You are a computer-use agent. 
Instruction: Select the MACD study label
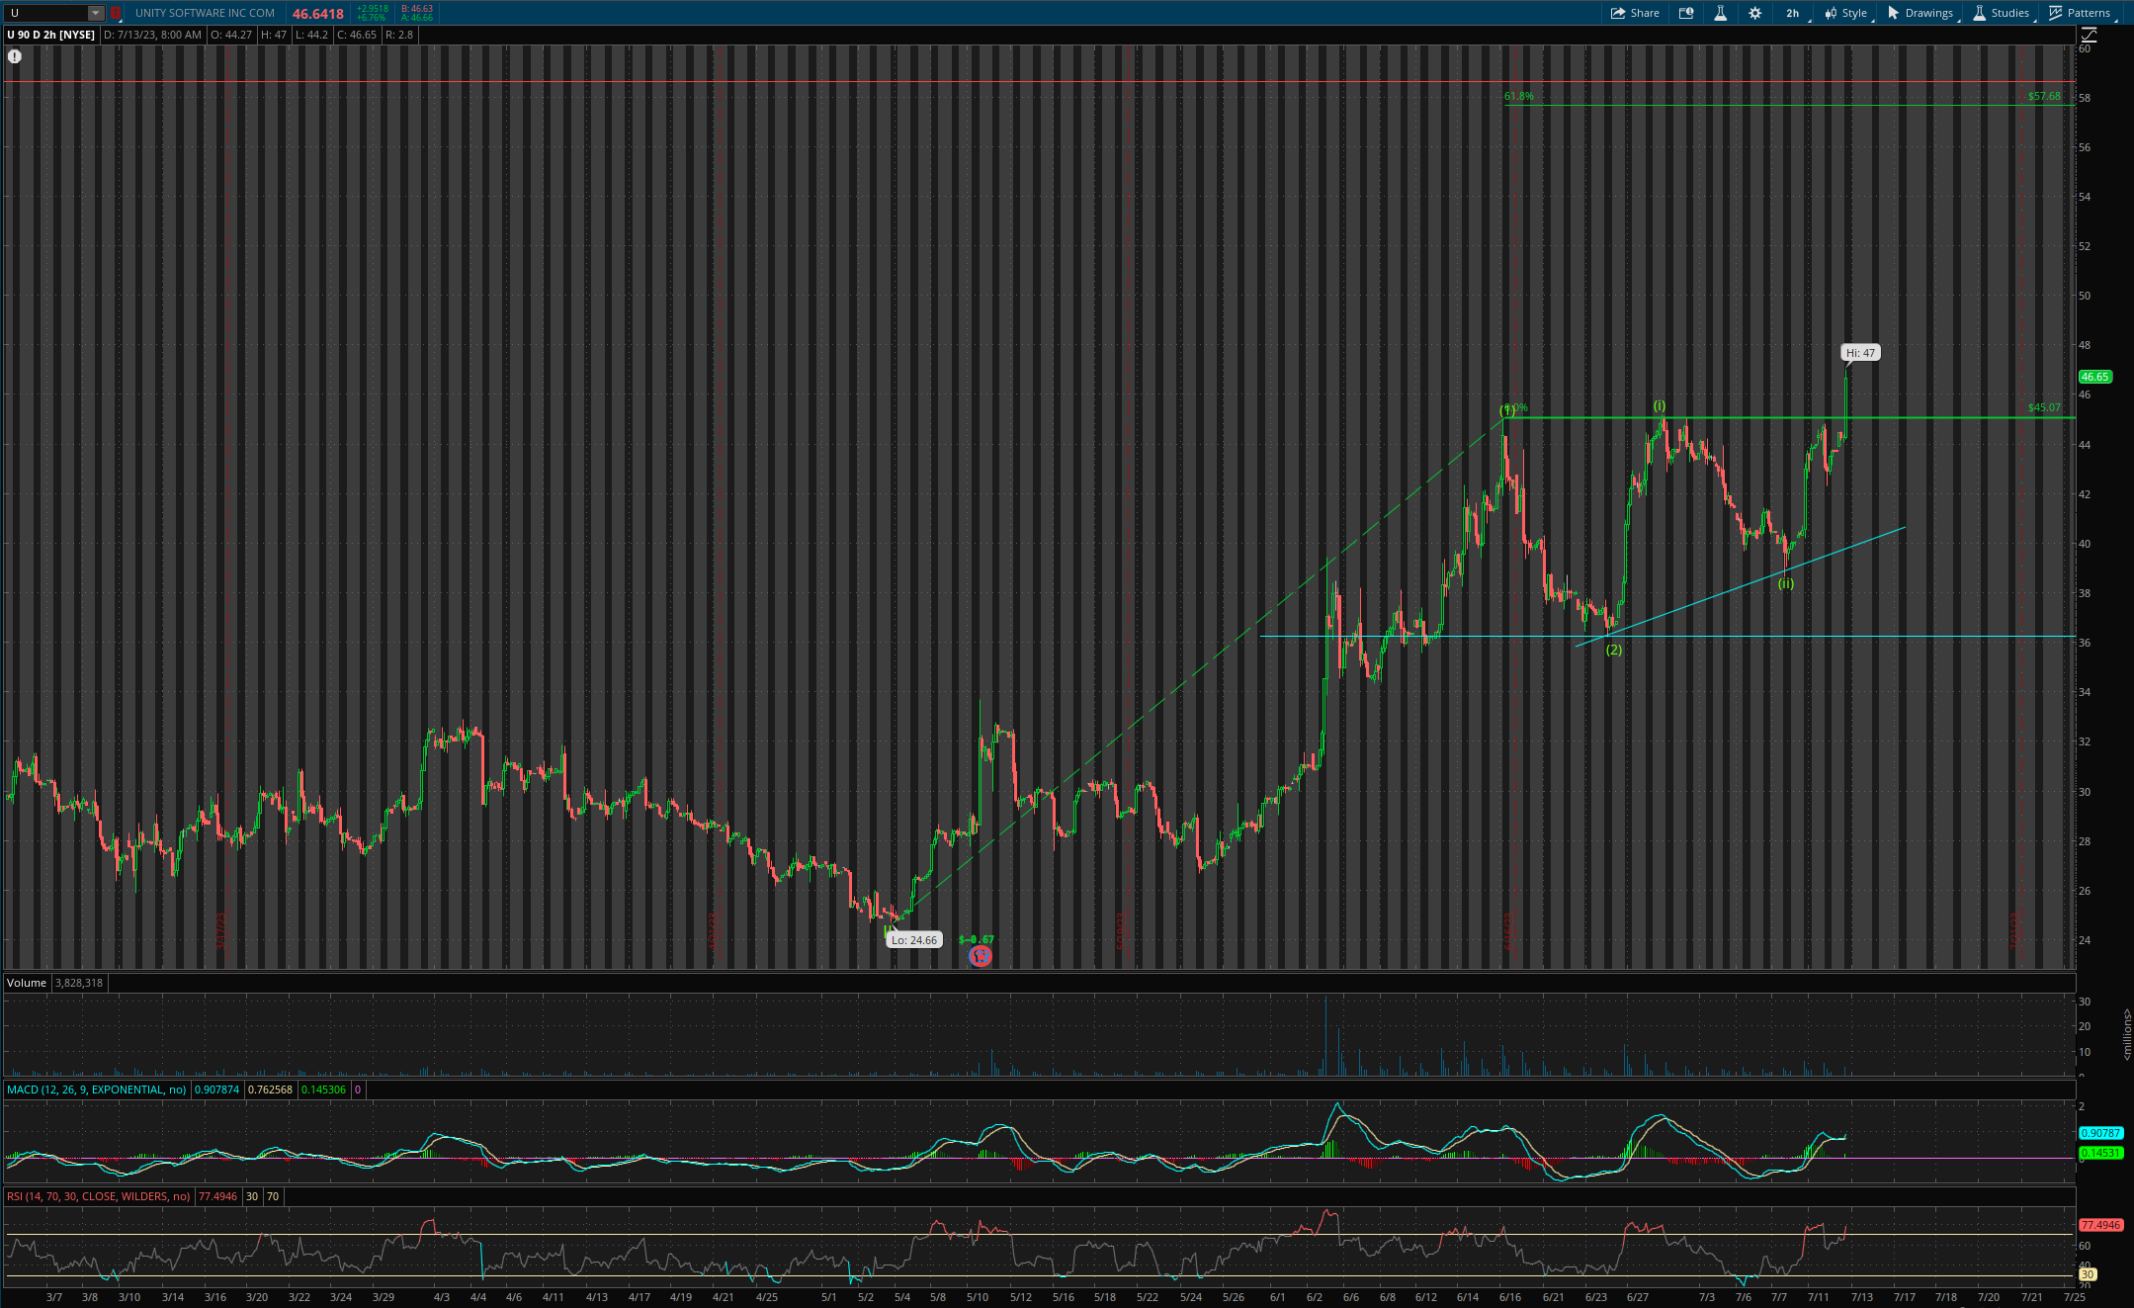(x=96, y=1090)
